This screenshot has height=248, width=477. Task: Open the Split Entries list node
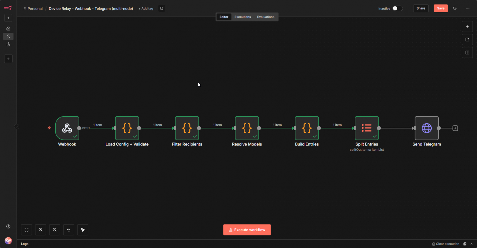pyautogui.click(x=367, y=128)
